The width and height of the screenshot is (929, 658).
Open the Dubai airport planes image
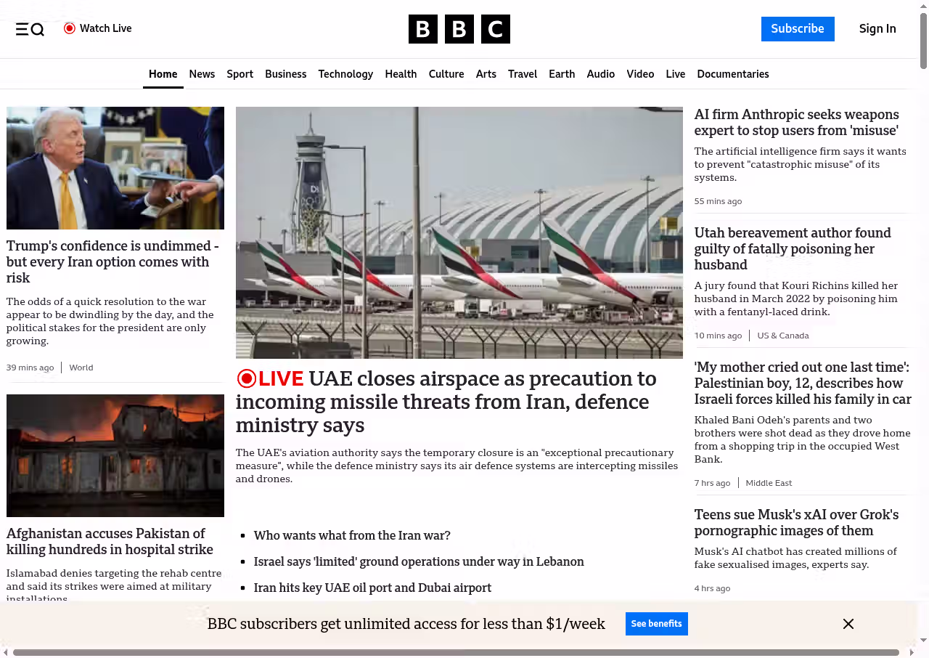[459, 232]
